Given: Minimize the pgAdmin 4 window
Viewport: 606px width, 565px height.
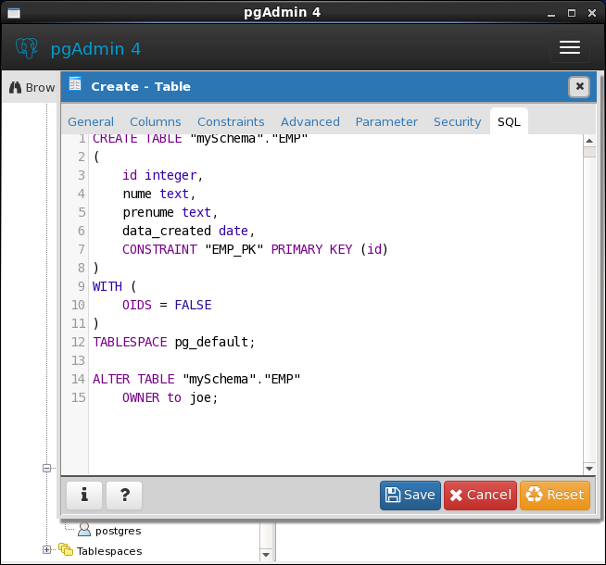Looking at the screenshot, I should [x=551, y=14].
